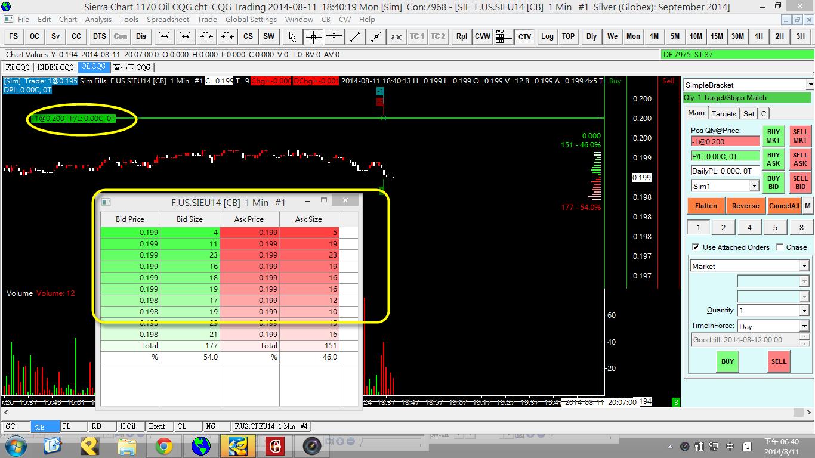
Task: Click the CC toolbar button
Action: [76, 36]
